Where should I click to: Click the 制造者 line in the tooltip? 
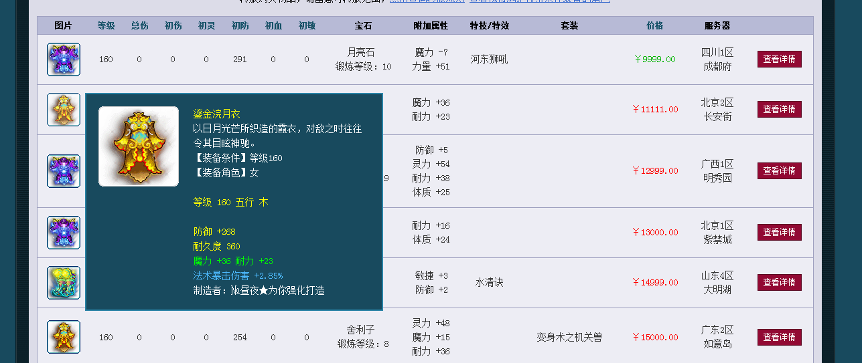[259, 290]
